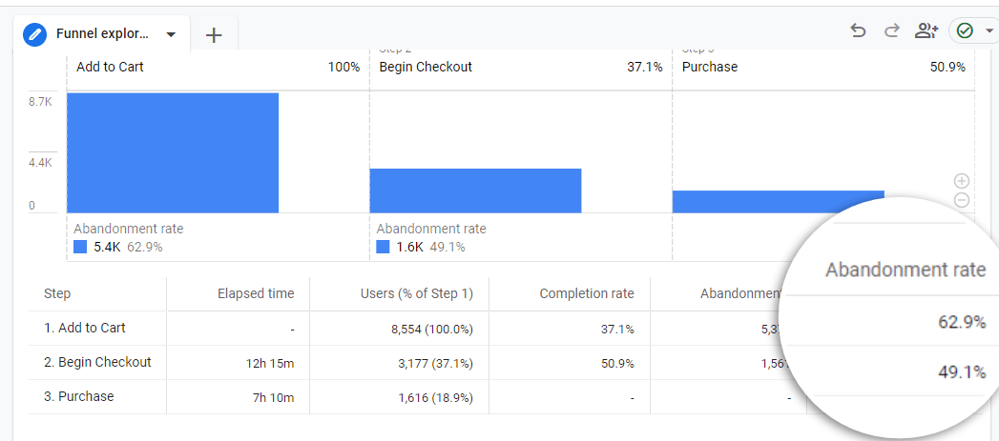Zoom out on the funnel chart
Viewport: 999px width, 441px height.
962,200
